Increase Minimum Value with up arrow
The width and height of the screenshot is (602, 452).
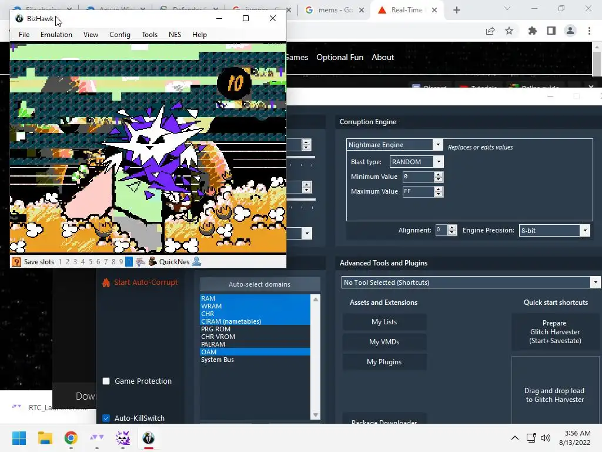439,174
